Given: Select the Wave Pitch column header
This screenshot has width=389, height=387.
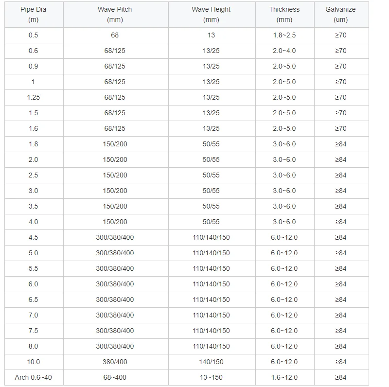Looking at the screenshot, I should coord(115,15).
